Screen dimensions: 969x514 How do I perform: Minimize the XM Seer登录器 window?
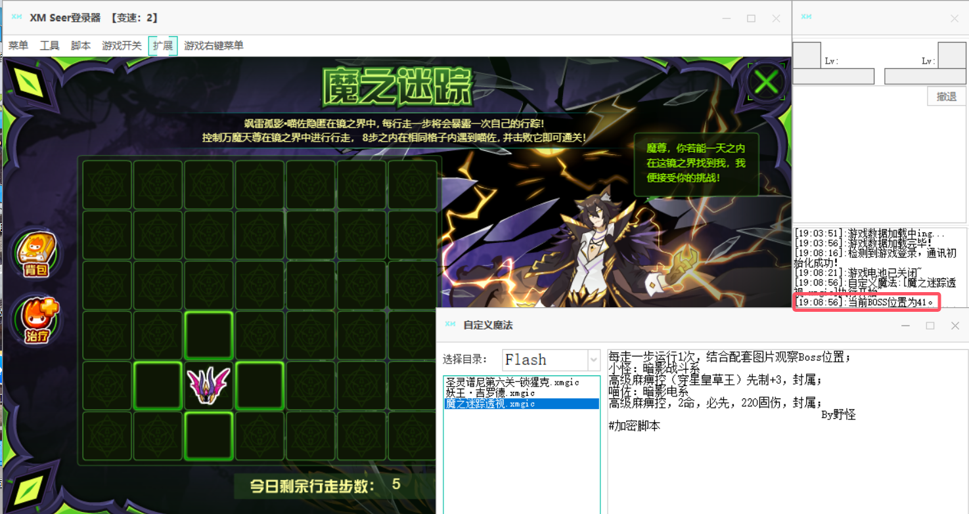coord(727,18)
